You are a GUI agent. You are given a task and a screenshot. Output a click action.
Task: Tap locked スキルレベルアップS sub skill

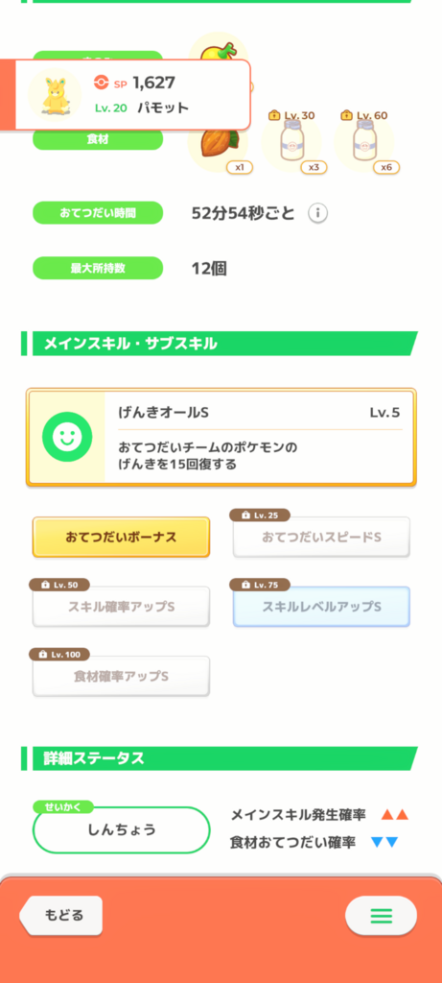(321, 607)
